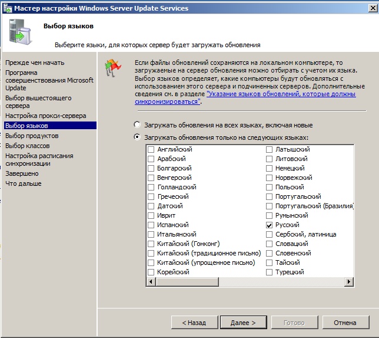
Task: Check the Португальский checkbox
Action: pyautogui.click(x=270, y=196)
